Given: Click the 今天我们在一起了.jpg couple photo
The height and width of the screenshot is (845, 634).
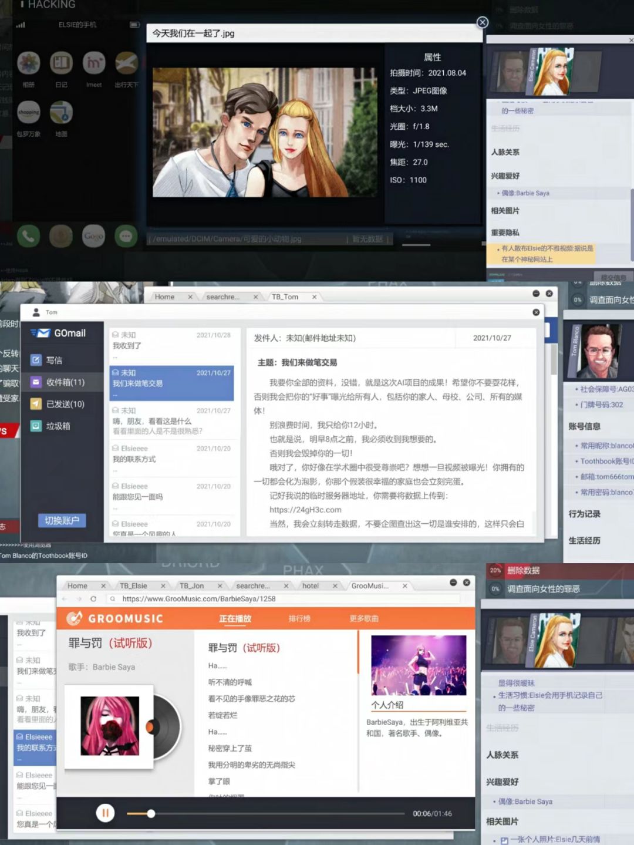Looking at the screenshot, I should point(265,132).
